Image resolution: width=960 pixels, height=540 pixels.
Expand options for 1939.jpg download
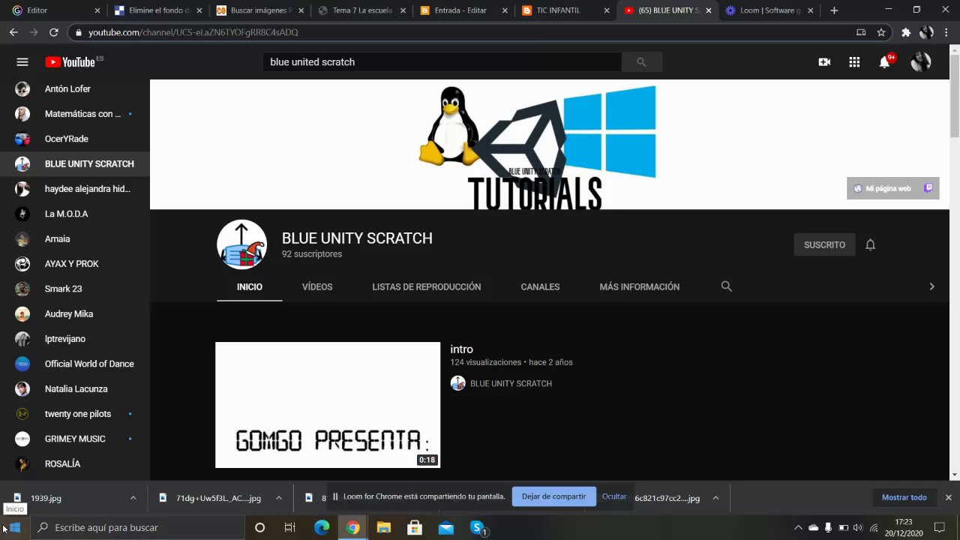coord(133,497)
